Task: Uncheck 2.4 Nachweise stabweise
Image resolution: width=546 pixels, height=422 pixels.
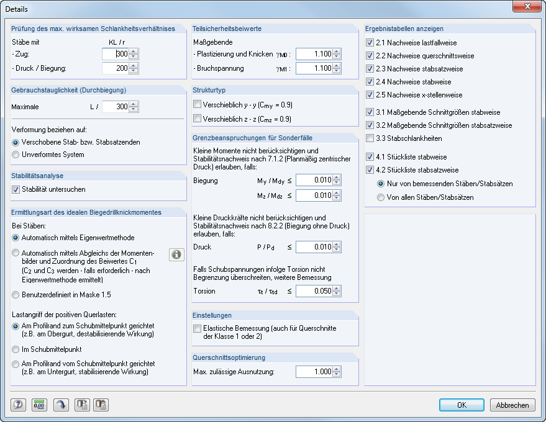Action: (x=370, y=82)
